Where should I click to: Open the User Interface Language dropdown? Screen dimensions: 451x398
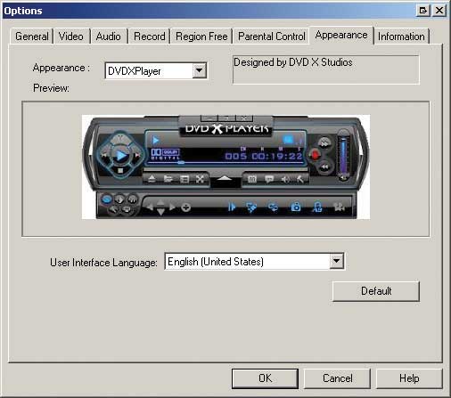click(x=337, y=261)
